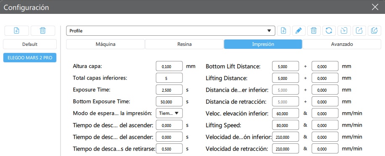Click Velocidad de...ón inferior first field
Viewport: 385px width, 156px height.
(285, 137)
